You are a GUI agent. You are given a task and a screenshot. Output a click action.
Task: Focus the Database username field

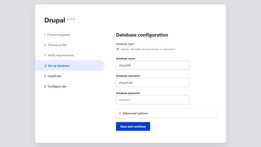pyautogui.click(x=153, y=83)
